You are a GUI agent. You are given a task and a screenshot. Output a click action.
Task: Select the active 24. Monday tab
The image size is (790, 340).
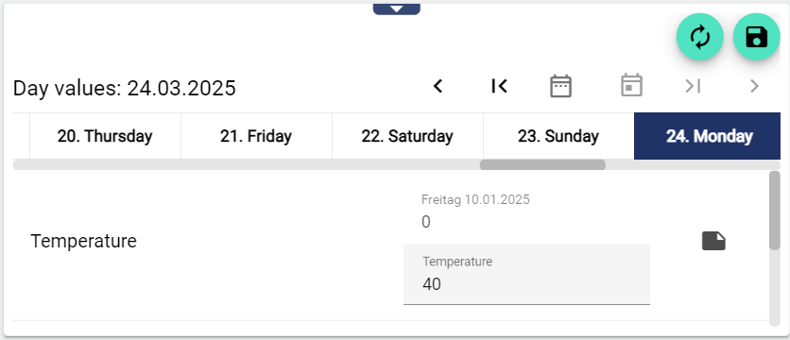click(x=708, y=136)
